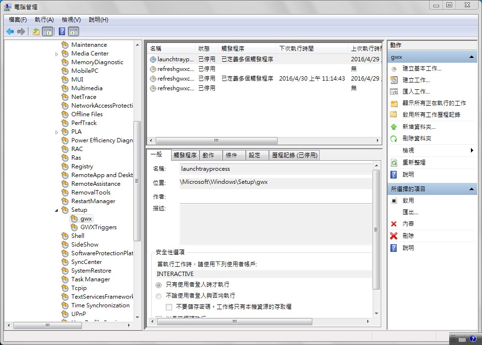Select the 只有使用者登入時才執行 radio button
Screen dimensions: 482x345
click(159, 285)
